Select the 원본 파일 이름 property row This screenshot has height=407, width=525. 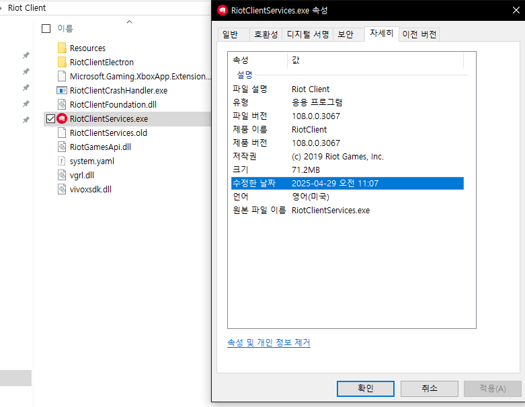click(x=348, y=211)
